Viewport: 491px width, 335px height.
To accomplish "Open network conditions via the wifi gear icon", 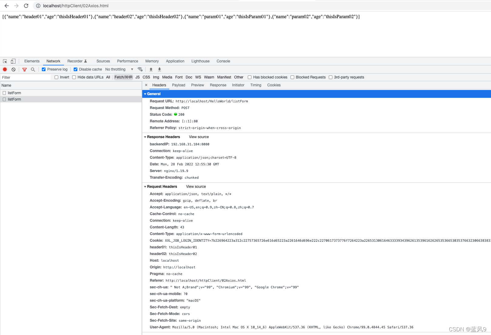I will [x=140, y=69].
